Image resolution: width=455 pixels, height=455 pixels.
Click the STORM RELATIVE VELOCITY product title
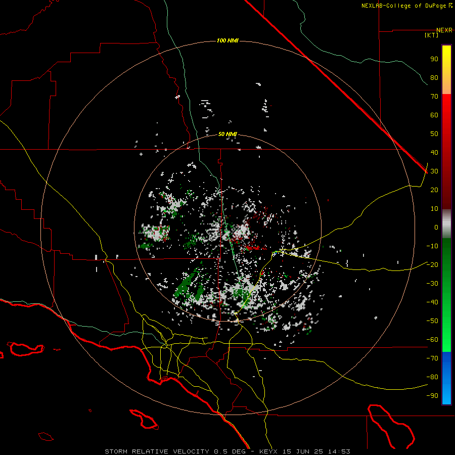tap(157, 451)
